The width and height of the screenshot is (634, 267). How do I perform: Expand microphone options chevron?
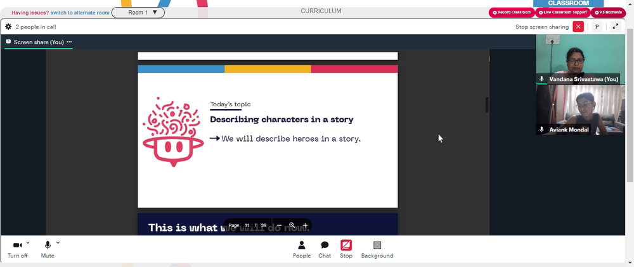tap(58, 242)
